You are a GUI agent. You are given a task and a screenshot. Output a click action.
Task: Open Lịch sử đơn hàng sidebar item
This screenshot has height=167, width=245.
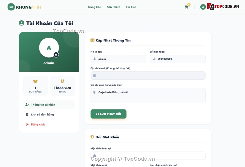(x=49, y=115)
